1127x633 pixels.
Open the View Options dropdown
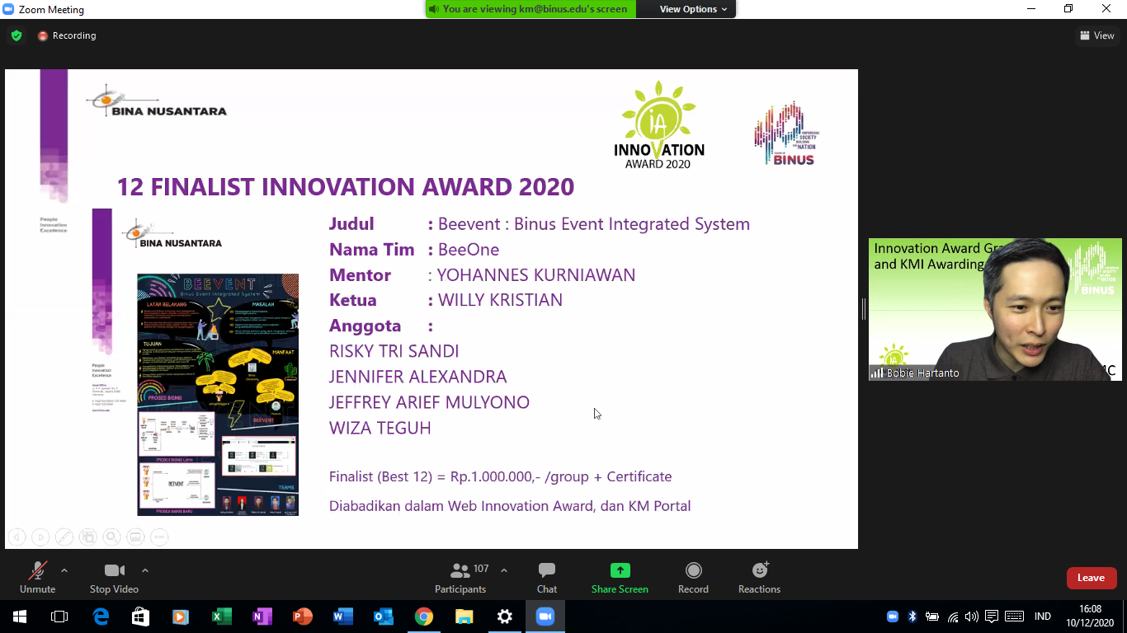coord(693,9)
